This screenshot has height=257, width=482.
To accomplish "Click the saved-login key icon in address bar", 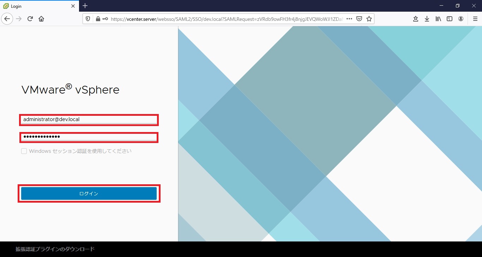I will pyautogui.click(x=105, y=19).
